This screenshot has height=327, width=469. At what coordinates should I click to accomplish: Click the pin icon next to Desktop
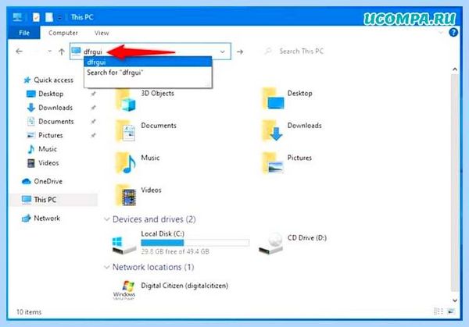pyautogui.click(x=93, y=94)
